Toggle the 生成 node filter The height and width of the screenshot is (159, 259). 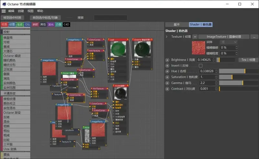[x=20, y=25]
